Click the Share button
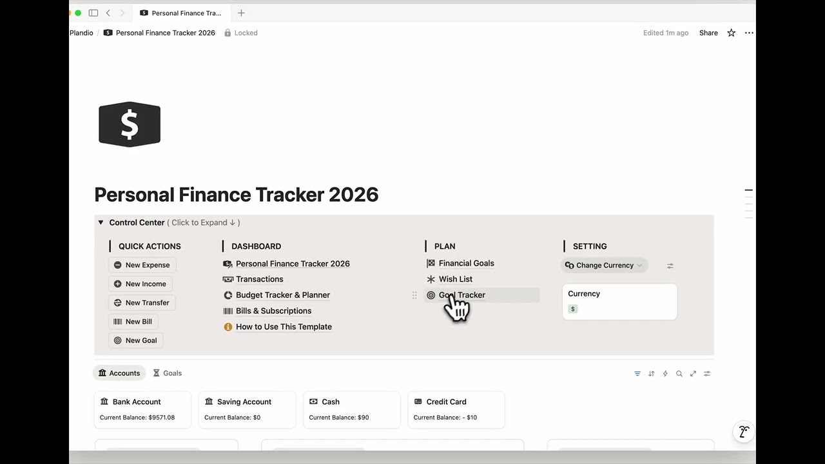Screen dimensions: 825x464 pos(708,33)
